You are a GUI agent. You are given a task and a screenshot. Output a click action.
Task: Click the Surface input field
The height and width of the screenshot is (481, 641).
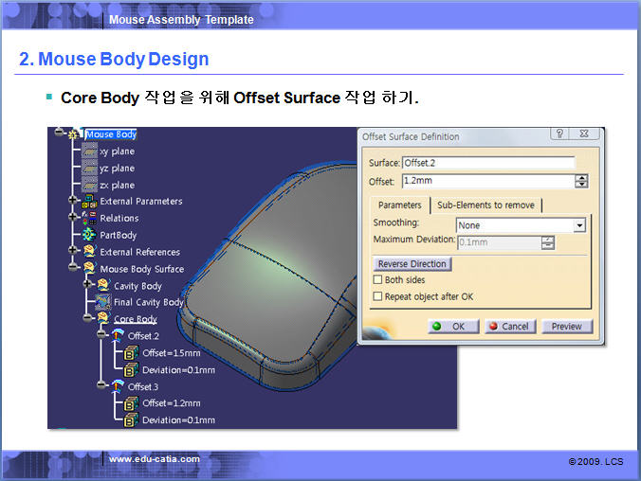(x=487, y=163)
